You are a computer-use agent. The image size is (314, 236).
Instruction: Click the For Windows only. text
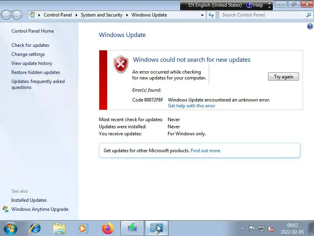coord(187,134)
